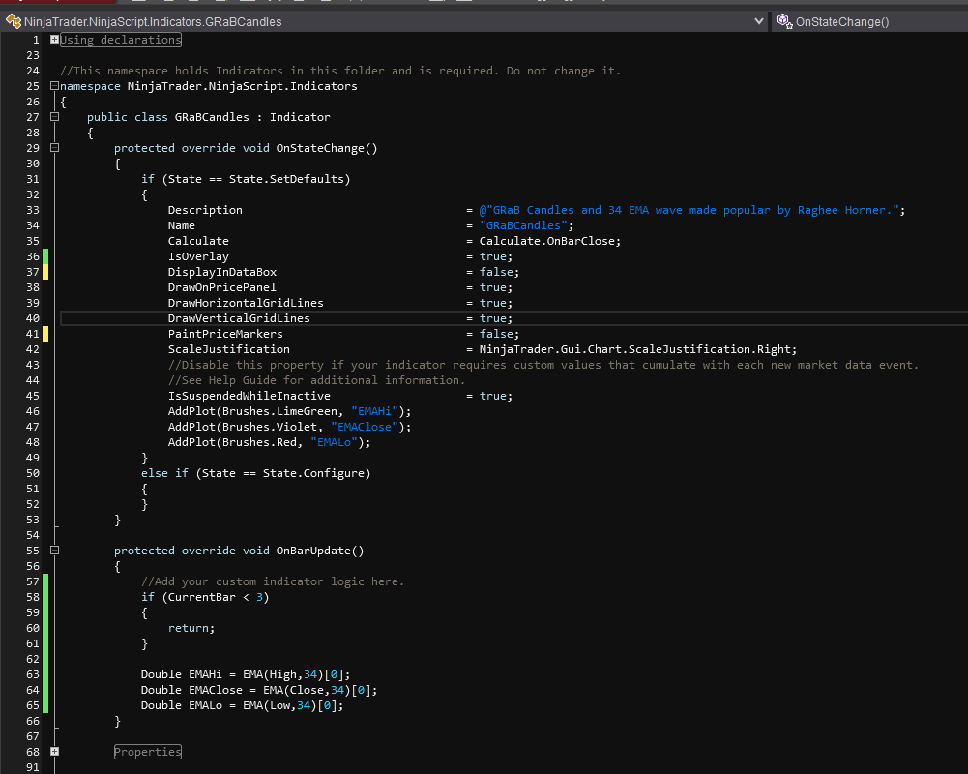Click the Using declarations collapsed label

121,40
